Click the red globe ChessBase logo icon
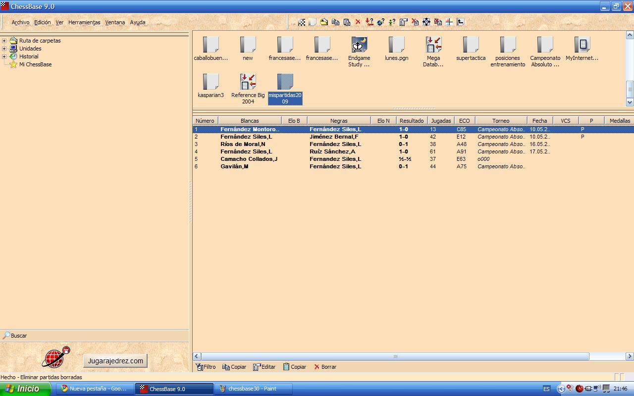Screen dimensions: 634x396 (55, 357)
